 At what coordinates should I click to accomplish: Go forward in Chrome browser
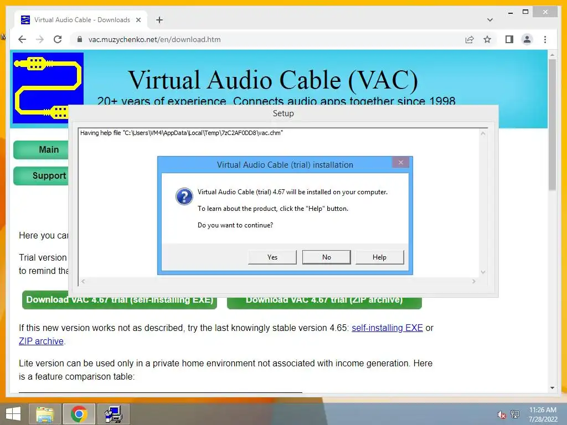(40, 39)
